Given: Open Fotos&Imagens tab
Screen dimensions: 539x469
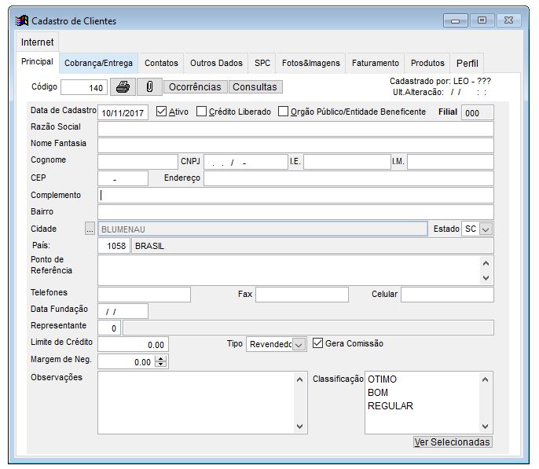Looking at the screenshot, I should (311, 63).
